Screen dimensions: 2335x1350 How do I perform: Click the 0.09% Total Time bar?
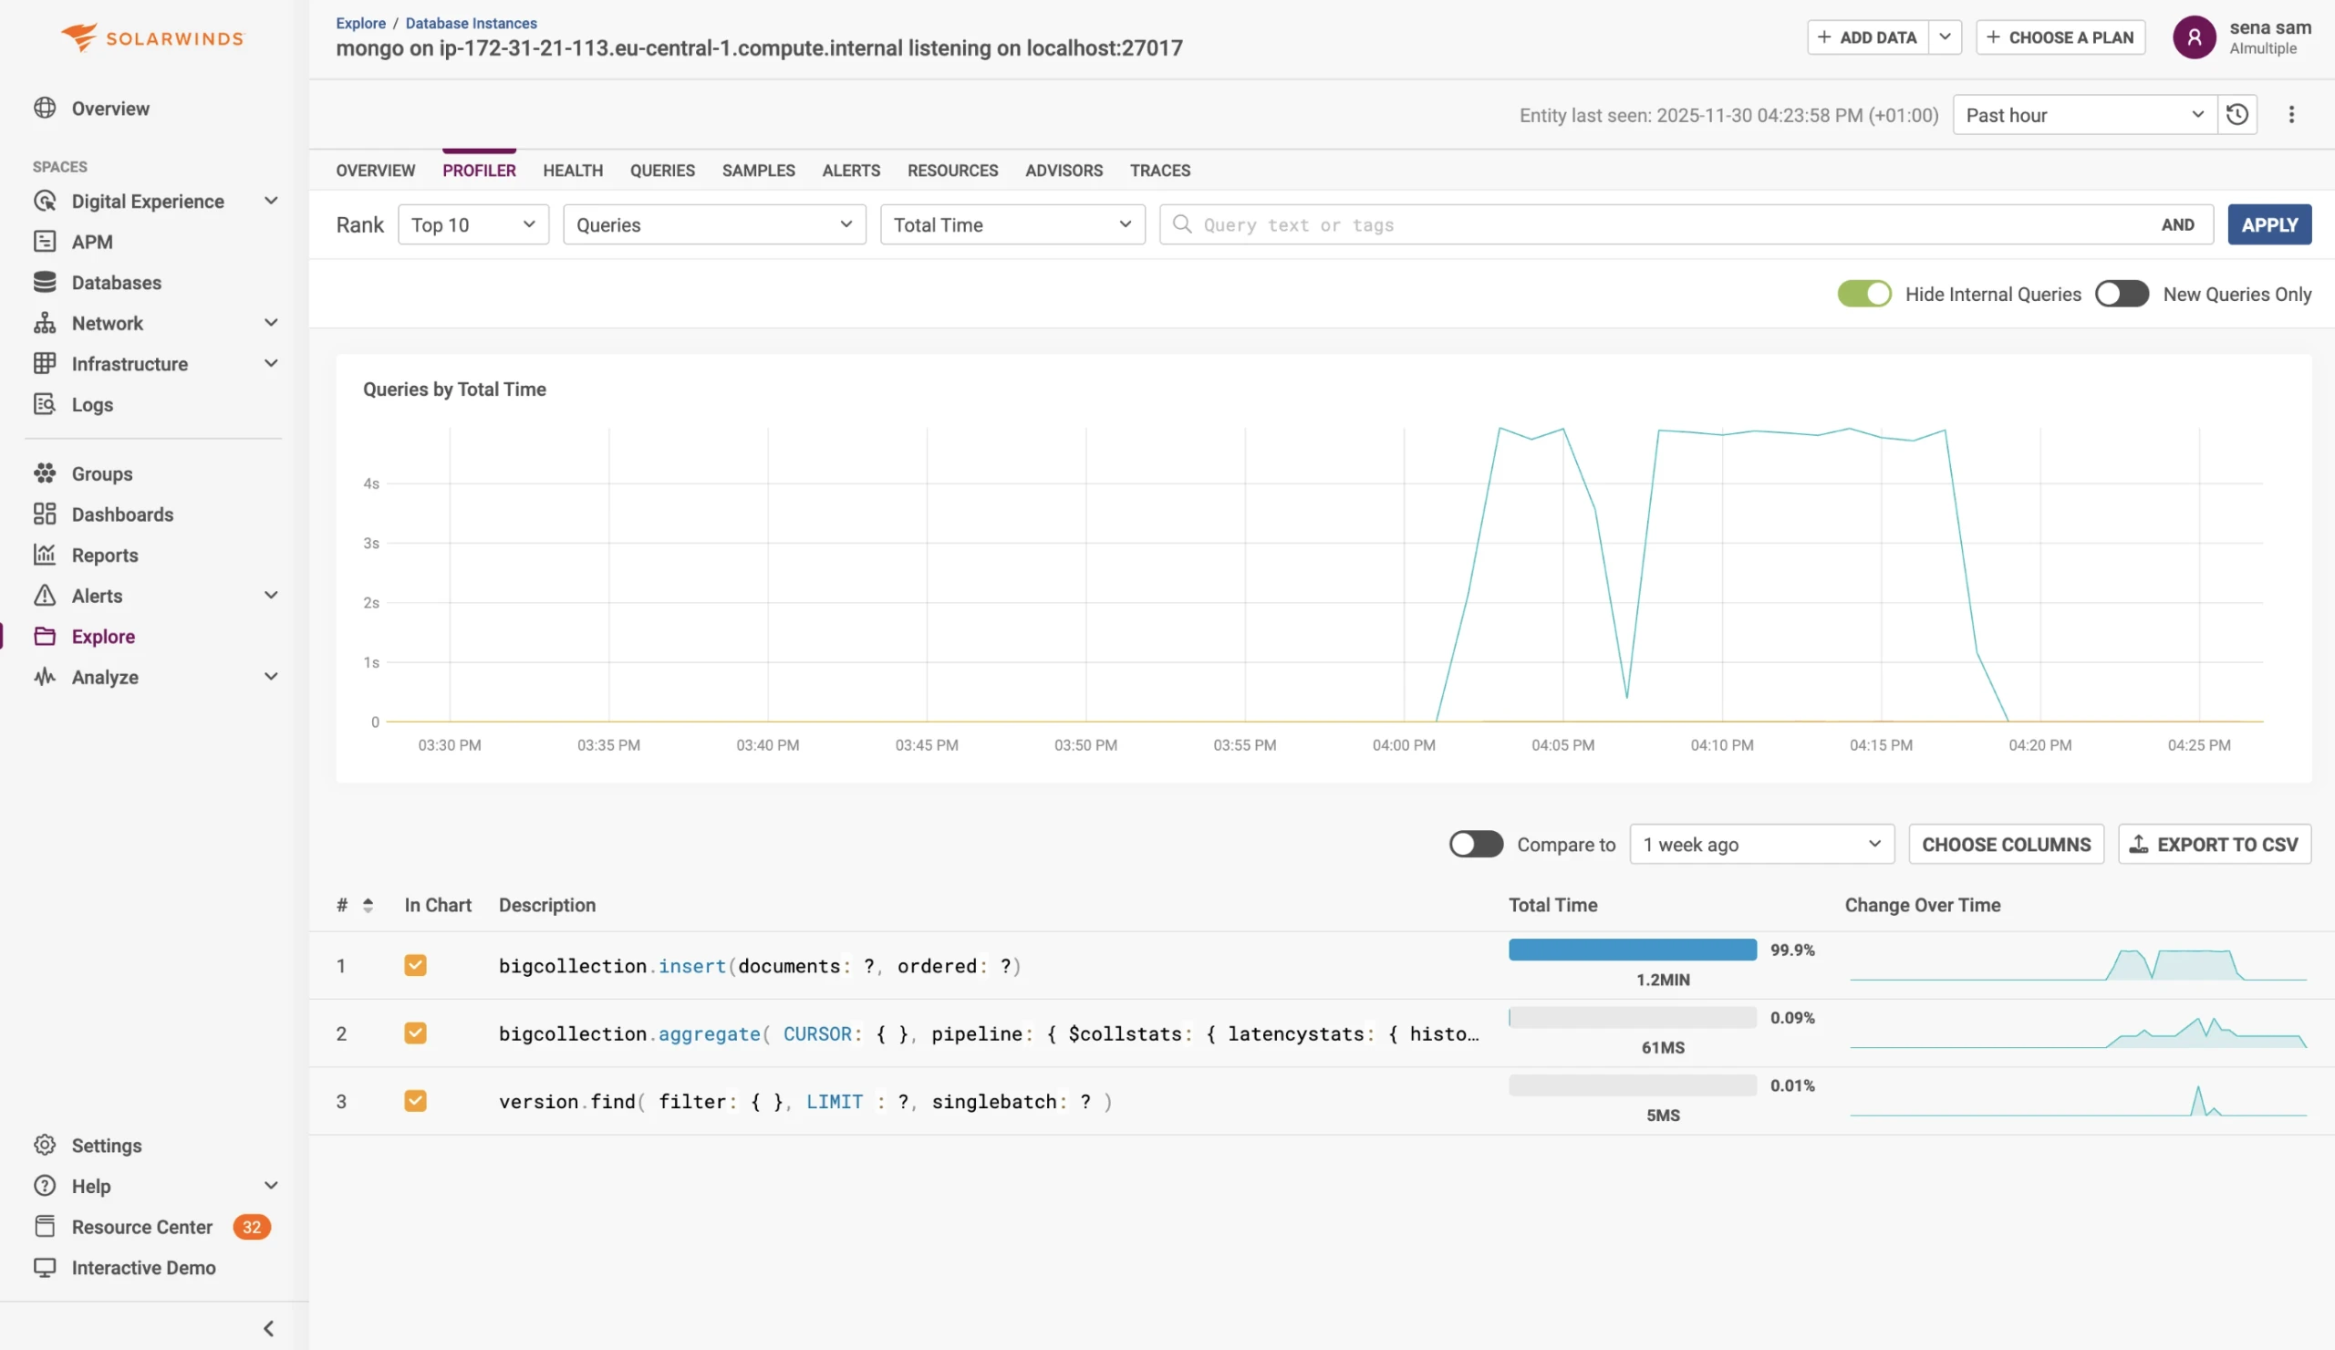click(1633, 1017)
